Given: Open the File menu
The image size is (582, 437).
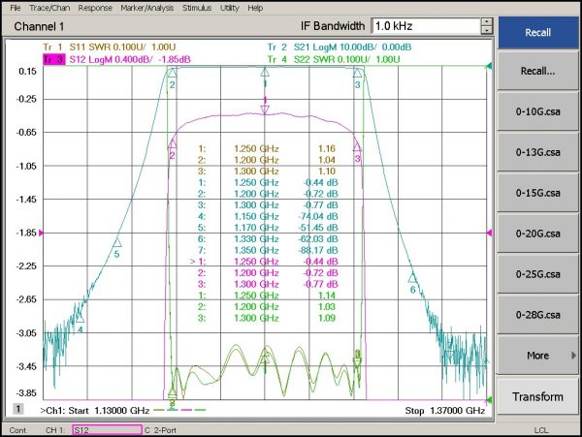Looking at the screenshot, I should (x=16, y=8).
